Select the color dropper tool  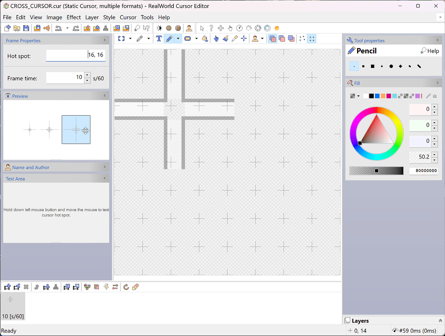[235, 39]
